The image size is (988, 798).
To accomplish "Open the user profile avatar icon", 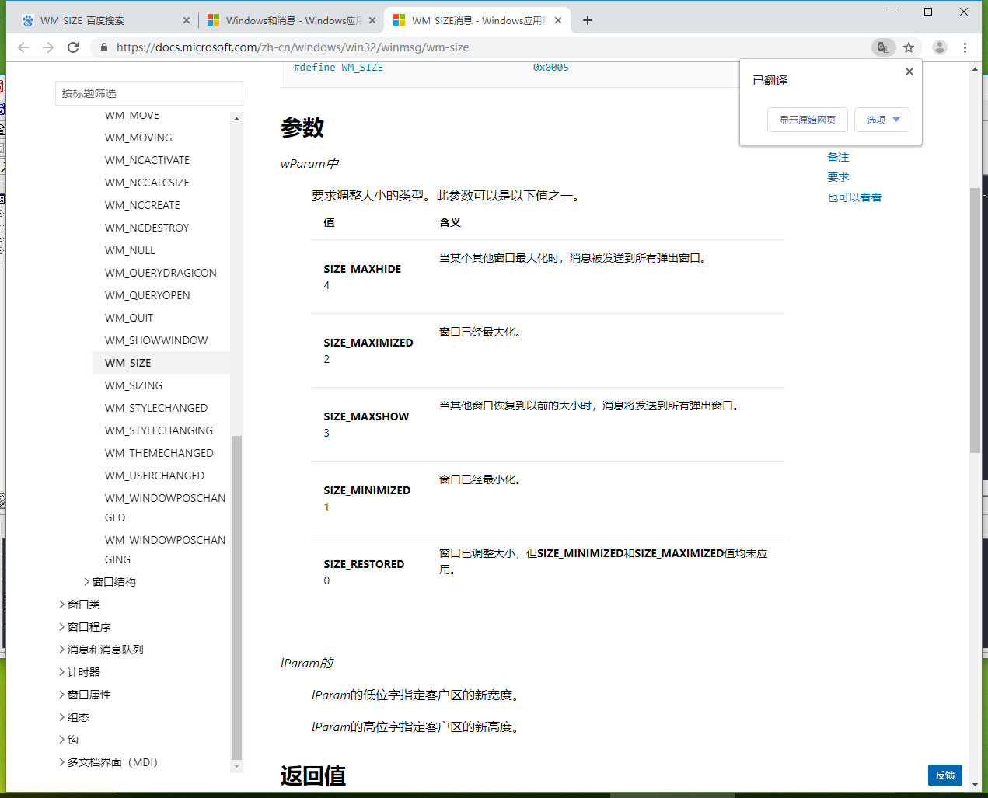I will 940,47.
